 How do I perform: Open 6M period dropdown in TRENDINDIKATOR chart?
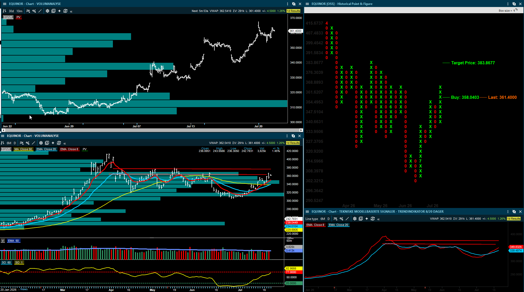[323, 219]
